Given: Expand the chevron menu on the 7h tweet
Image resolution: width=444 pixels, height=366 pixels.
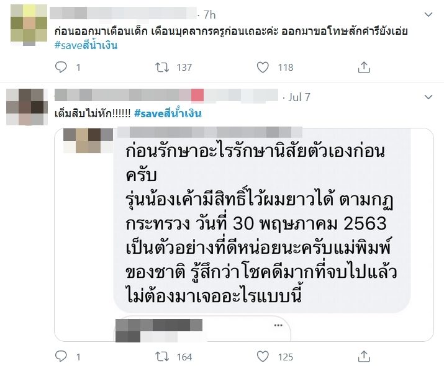Looking at the screenshot, I should (428, 14).
